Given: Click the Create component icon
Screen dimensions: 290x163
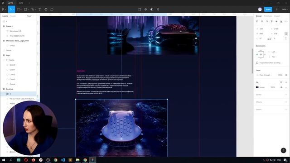Looking at the screenshot, I should click(146, 9).
